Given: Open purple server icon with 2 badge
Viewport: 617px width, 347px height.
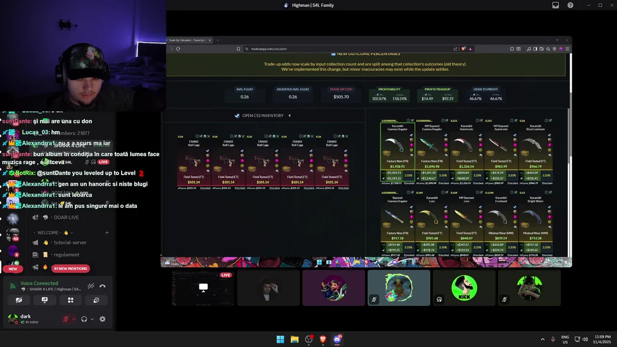Looking at the screenshot, I should [13, 251].
